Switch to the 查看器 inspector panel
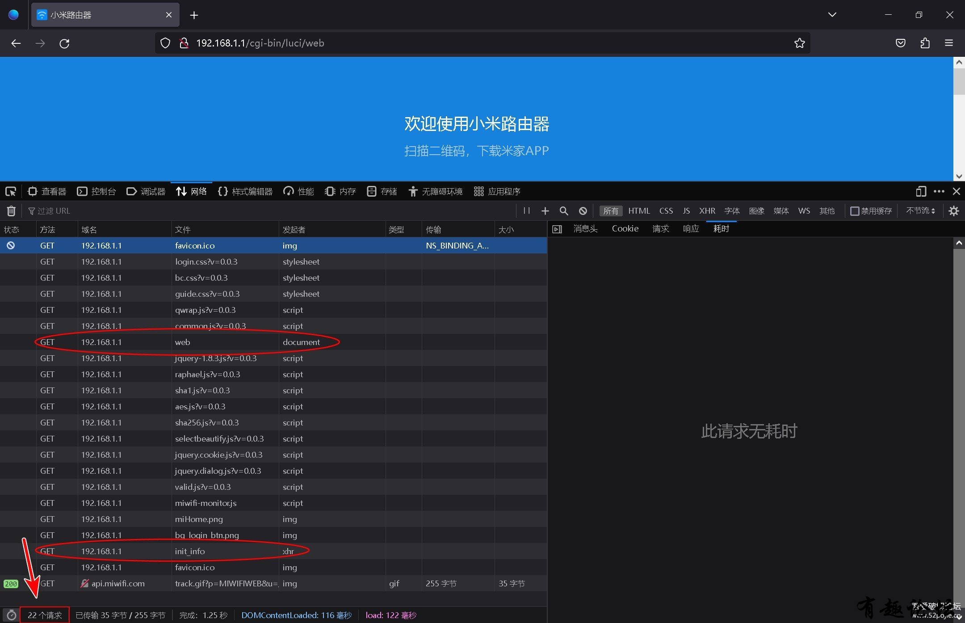Image resolution: width=965 pixels, height=623 pixels. (47, 192)
